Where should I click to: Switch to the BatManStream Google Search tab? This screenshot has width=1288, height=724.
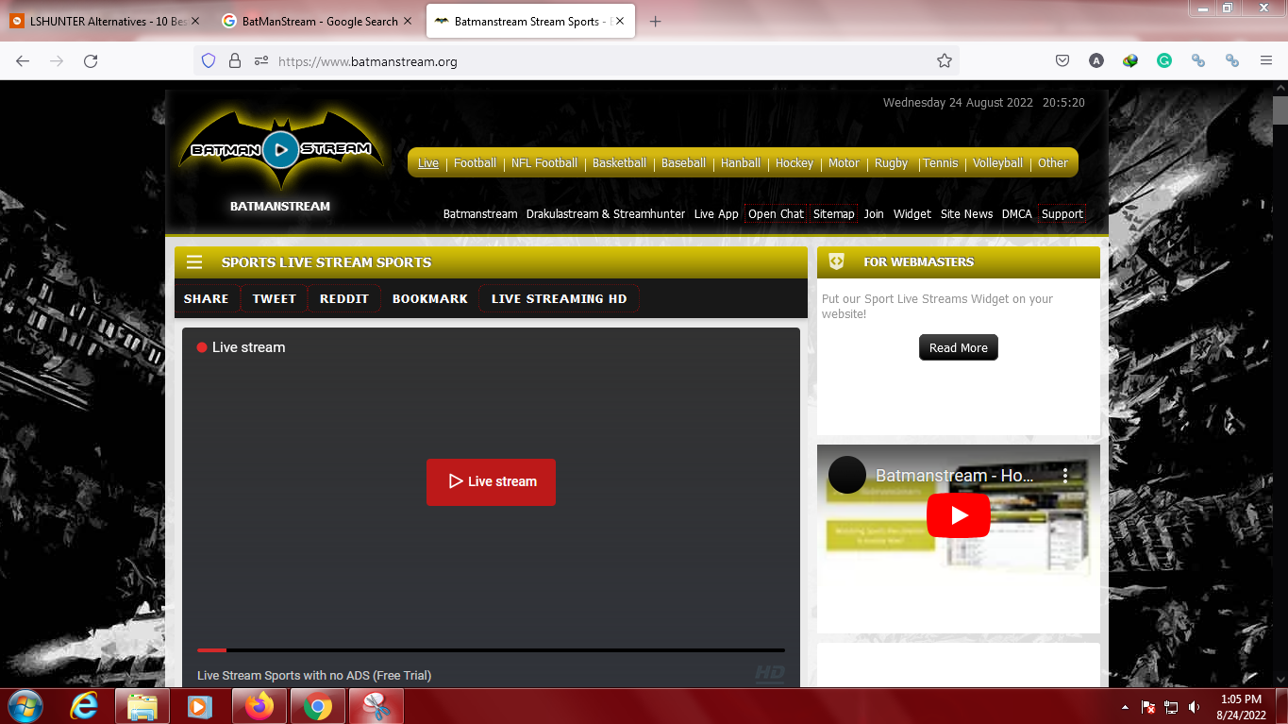coord(318,21)
